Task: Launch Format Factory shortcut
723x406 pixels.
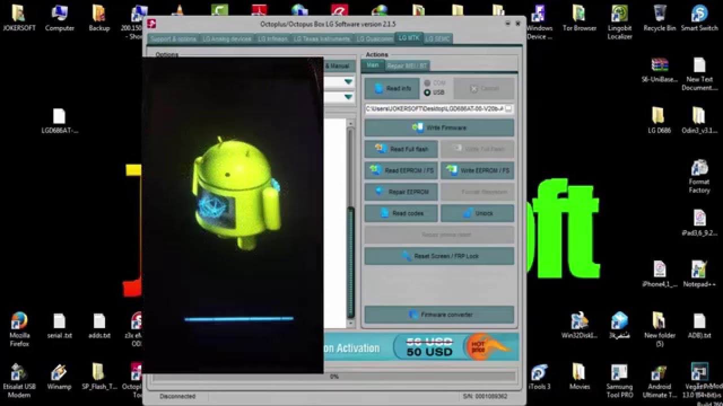Action: [x=699, y=176]
